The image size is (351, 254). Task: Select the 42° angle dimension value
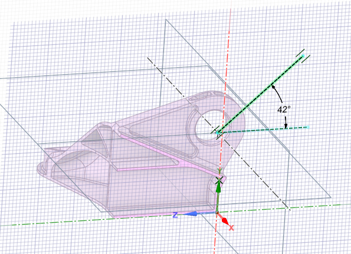pos(284,110)
